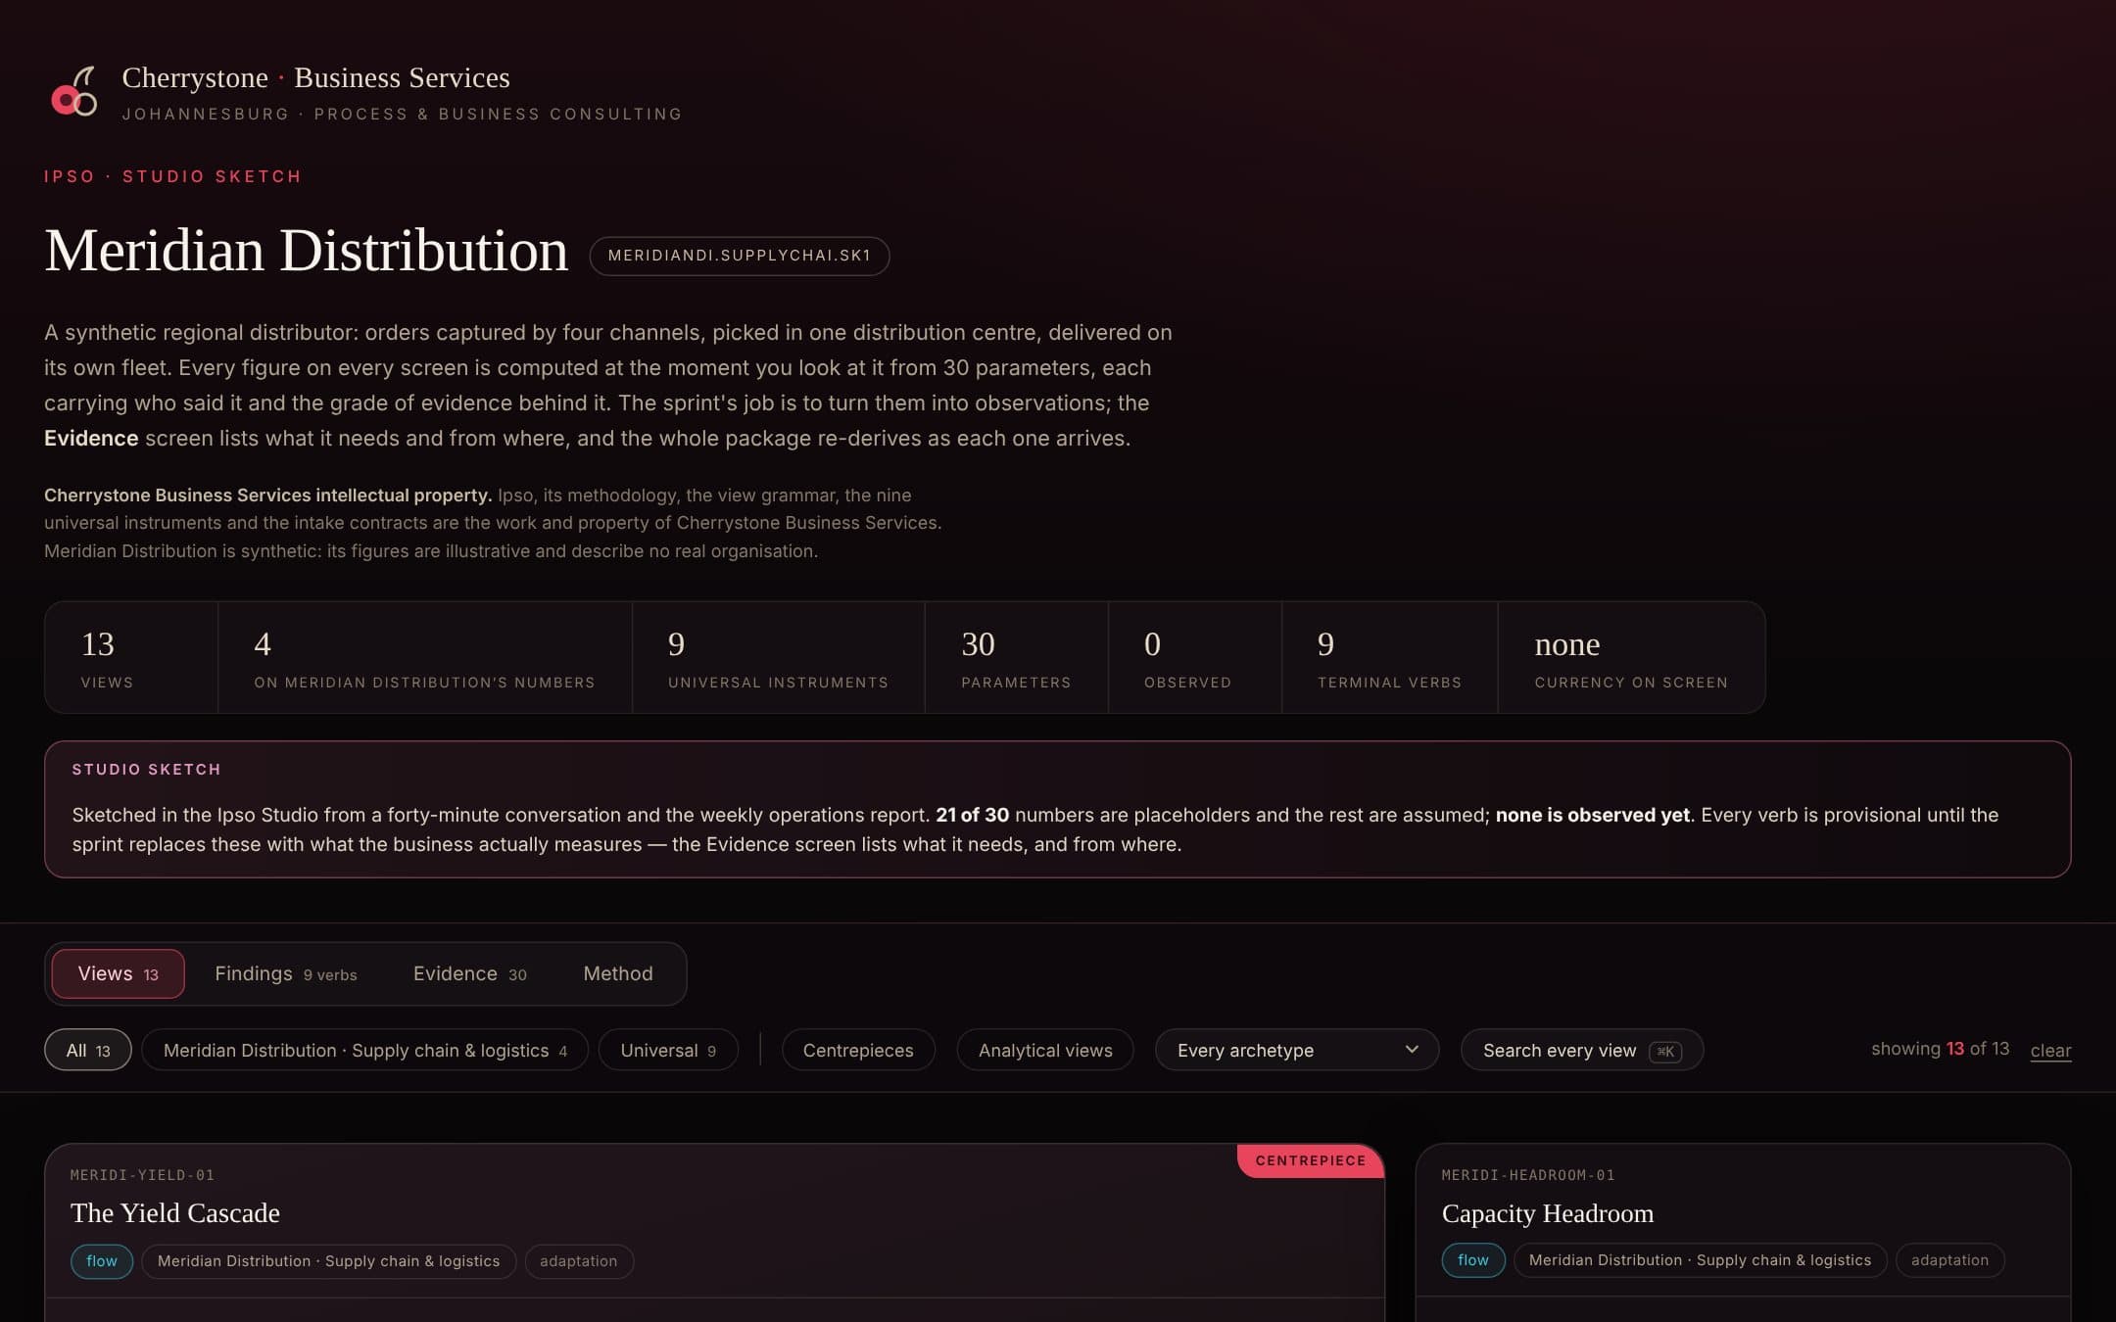Click the STUDIO SKETCH notice heading
The height and width of the screenshot is (1322, 2116).
point(146,770)
